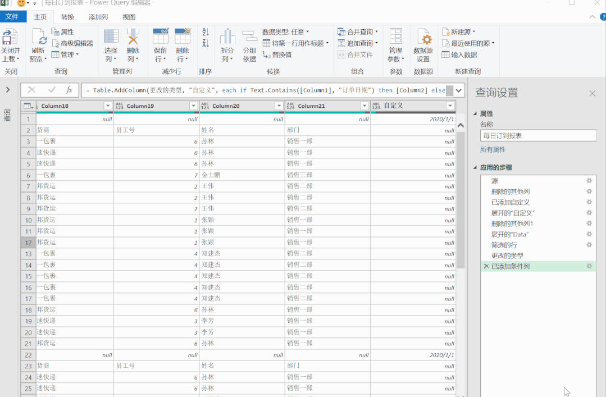Switch to 视图 tab
606x397 pixels.
(x=129, y=17)
